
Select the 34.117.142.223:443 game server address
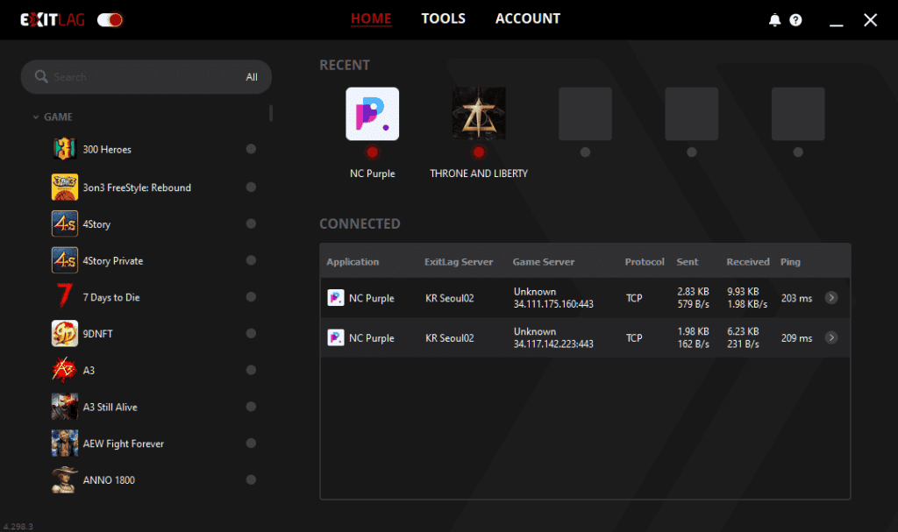[x=553, y=344]
